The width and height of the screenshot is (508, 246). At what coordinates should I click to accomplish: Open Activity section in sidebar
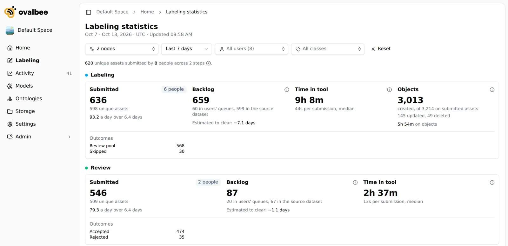click(x=39, y=73)
